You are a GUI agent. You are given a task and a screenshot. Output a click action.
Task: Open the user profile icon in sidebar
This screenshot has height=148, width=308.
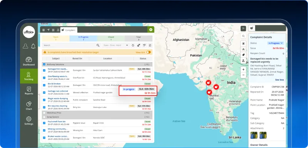click(25, 46)
